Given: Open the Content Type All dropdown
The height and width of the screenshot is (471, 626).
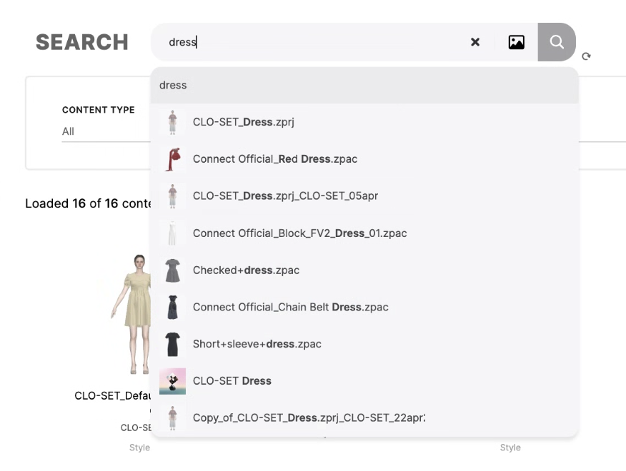Looking at the screenshot, I should click(100, 131).
